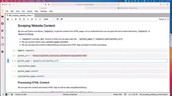Viewport: 172px width, 96px height.
Task: Go back with Safari back arrow
Action: coord(14,5)
